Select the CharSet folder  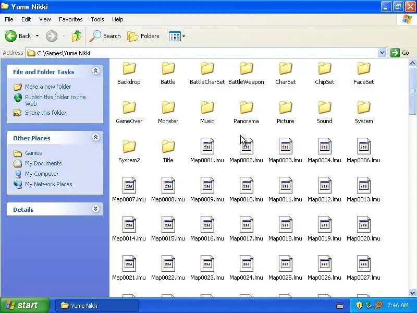coord(285,73)
